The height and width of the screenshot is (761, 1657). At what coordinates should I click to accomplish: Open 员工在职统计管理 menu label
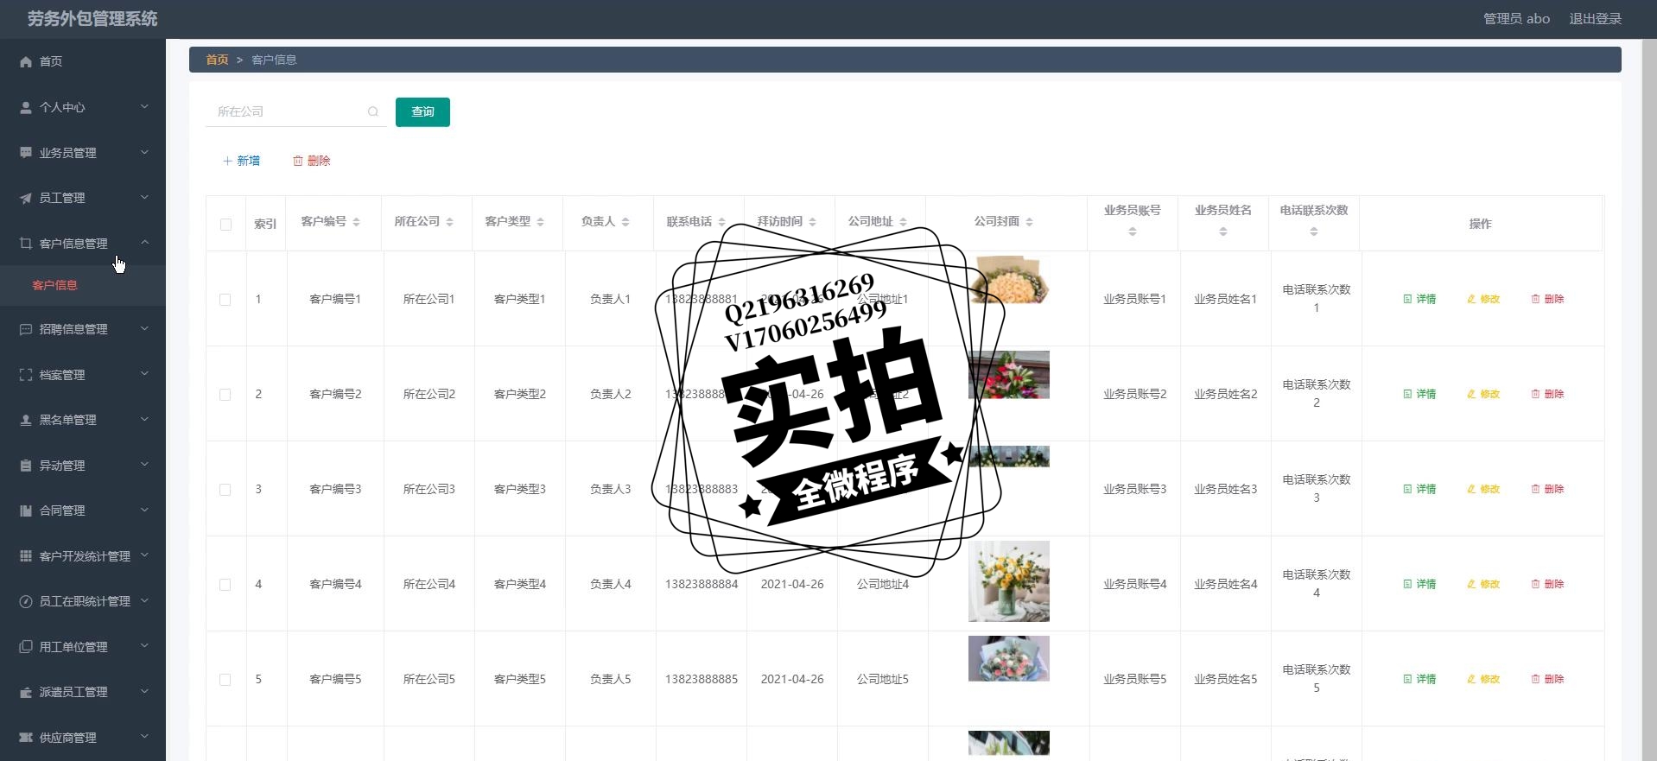pos(85,601)
